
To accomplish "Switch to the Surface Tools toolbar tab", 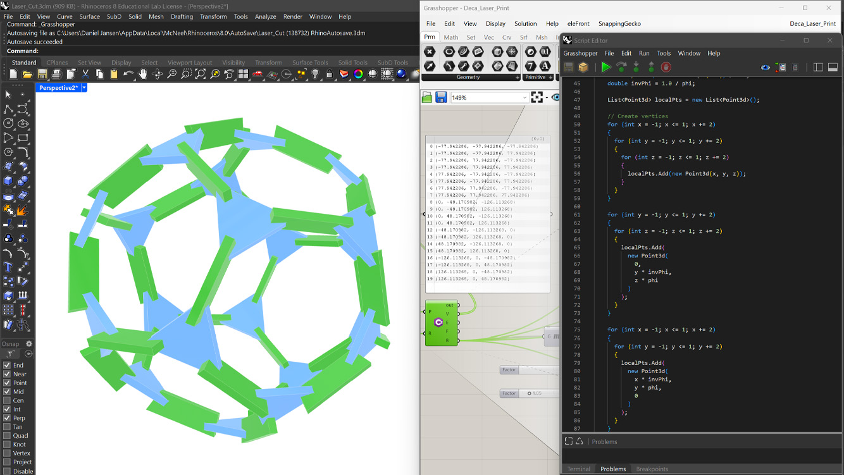I will (310, 63).
